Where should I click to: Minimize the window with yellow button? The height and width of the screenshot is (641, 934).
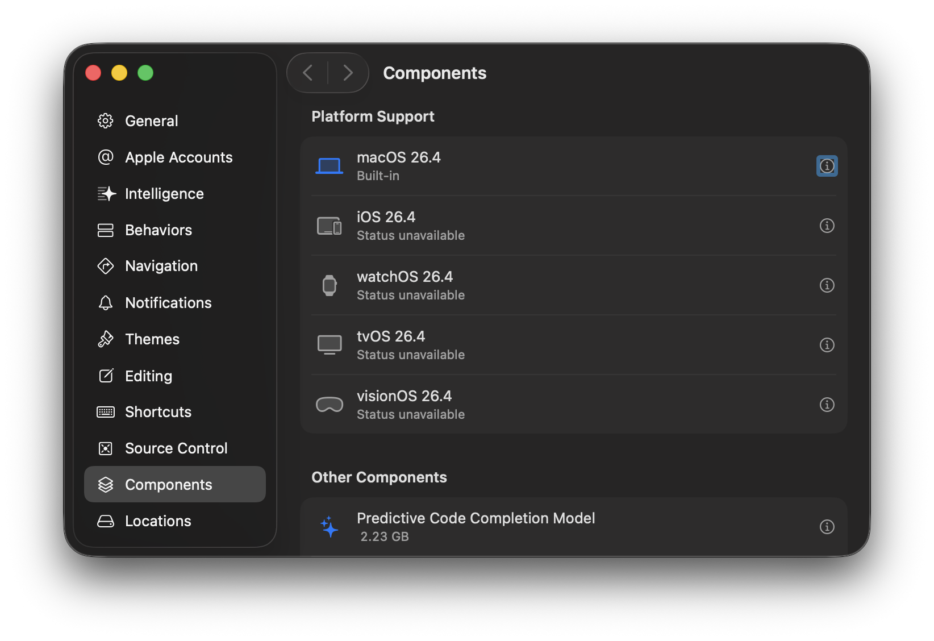click(119, 73)
